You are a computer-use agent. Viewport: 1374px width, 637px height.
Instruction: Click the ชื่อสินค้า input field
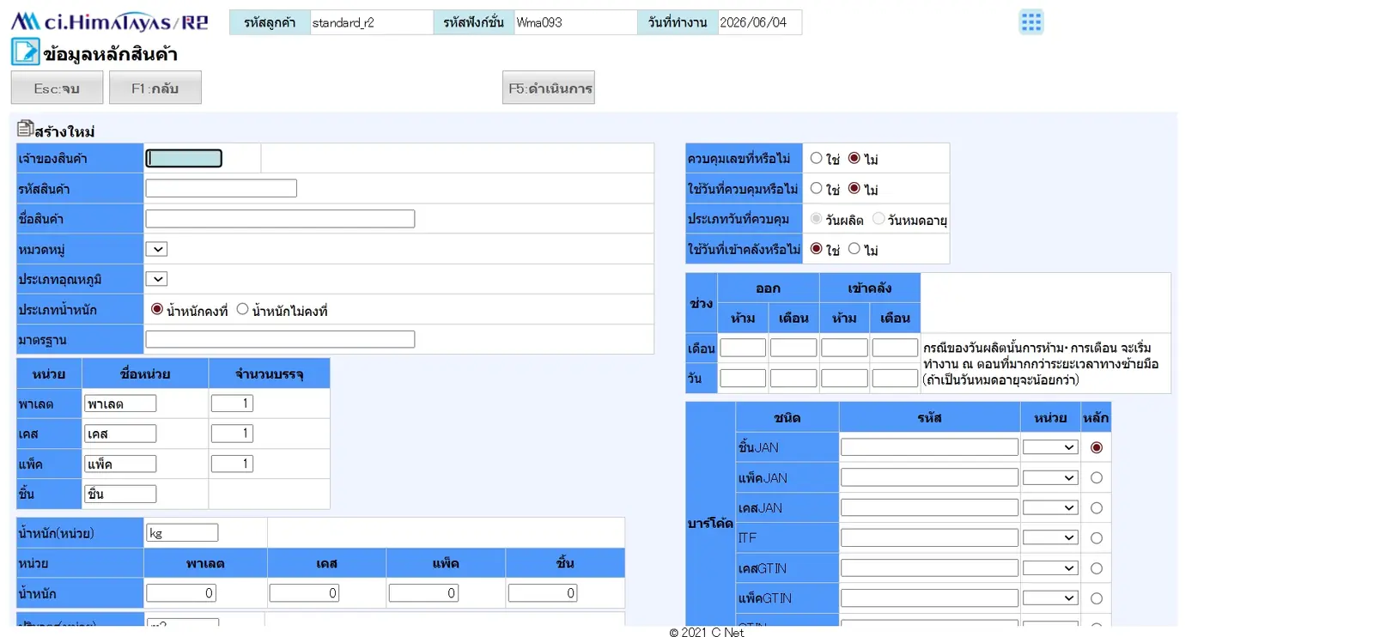pyautogui.click(x=280, y=219)
